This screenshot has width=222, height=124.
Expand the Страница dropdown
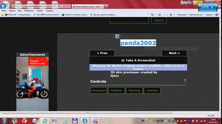[182, 14]
